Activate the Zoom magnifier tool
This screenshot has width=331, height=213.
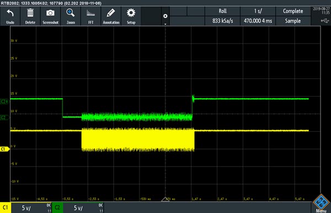71,16
